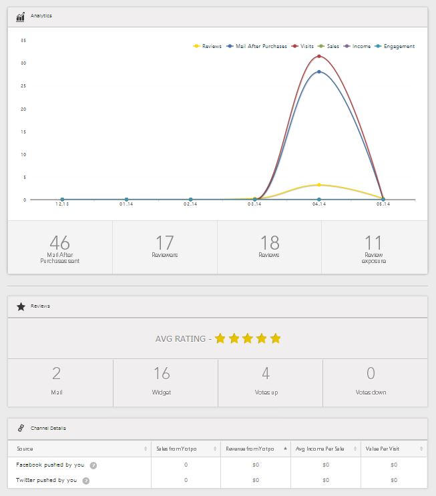Click the Reviews panel title
Image resolution: width=436 pixels, height=496 pixels.
40,306
